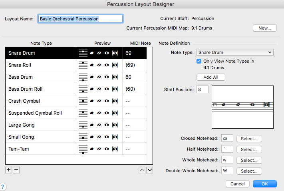Click the Staff Position input field
The height and width of the screenshot is (191, 284).
(x=202, y=90)
